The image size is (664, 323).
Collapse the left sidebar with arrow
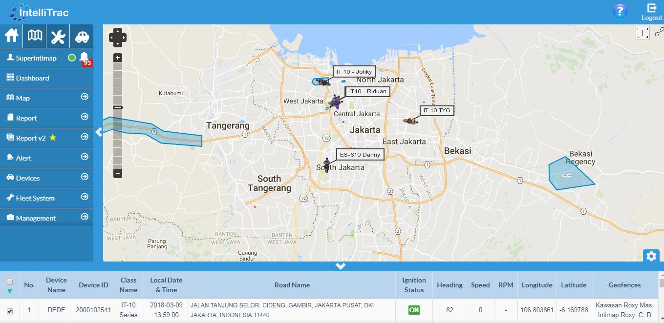coord(99,132)
